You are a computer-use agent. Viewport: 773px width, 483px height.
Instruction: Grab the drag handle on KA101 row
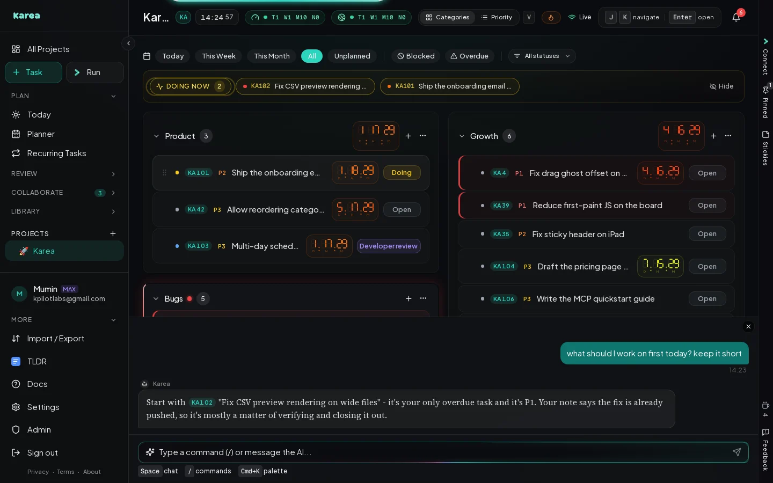click(164, 173)
